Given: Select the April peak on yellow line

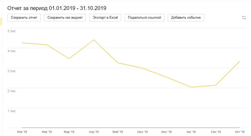Looking at the screenshot, I should [94, 40].
